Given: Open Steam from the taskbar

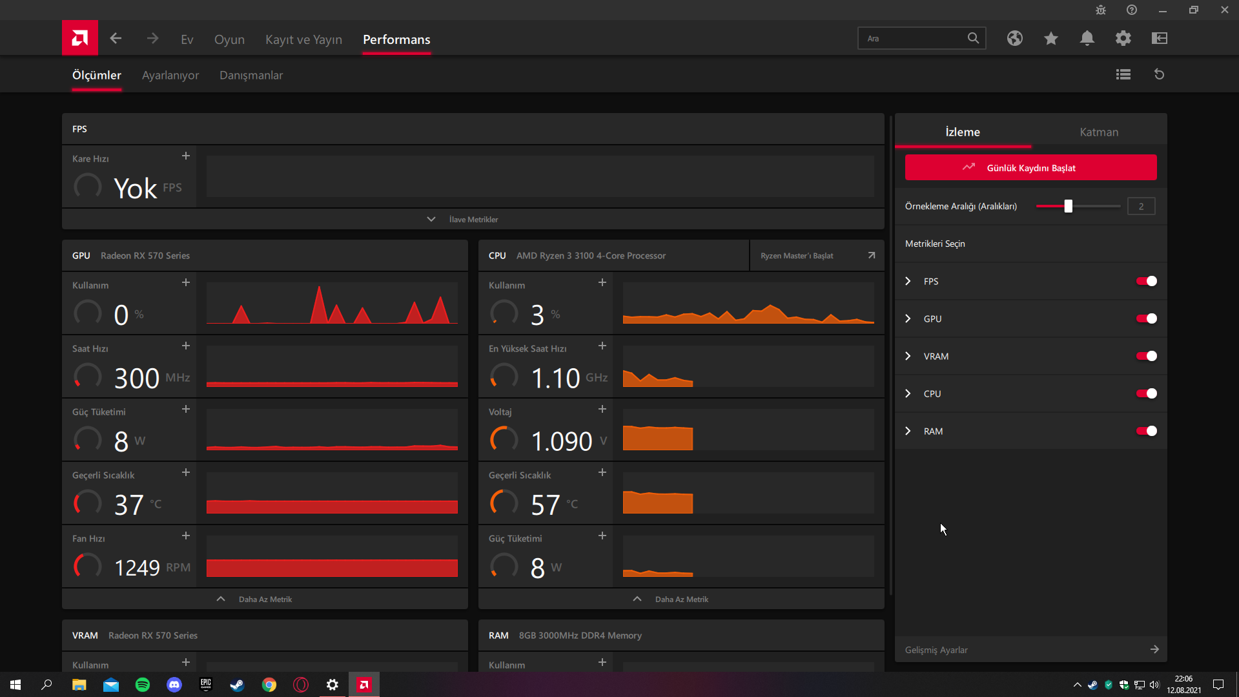Looking at the screenshot, I should (238, 685).
